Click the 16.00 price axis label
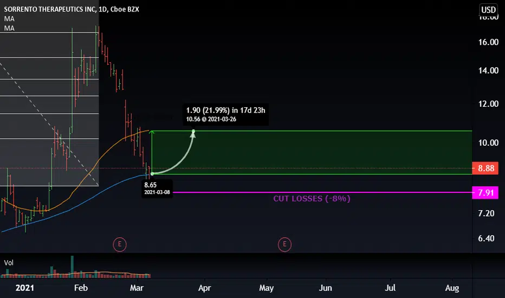The image size is (505, 298). pos(488,42)
